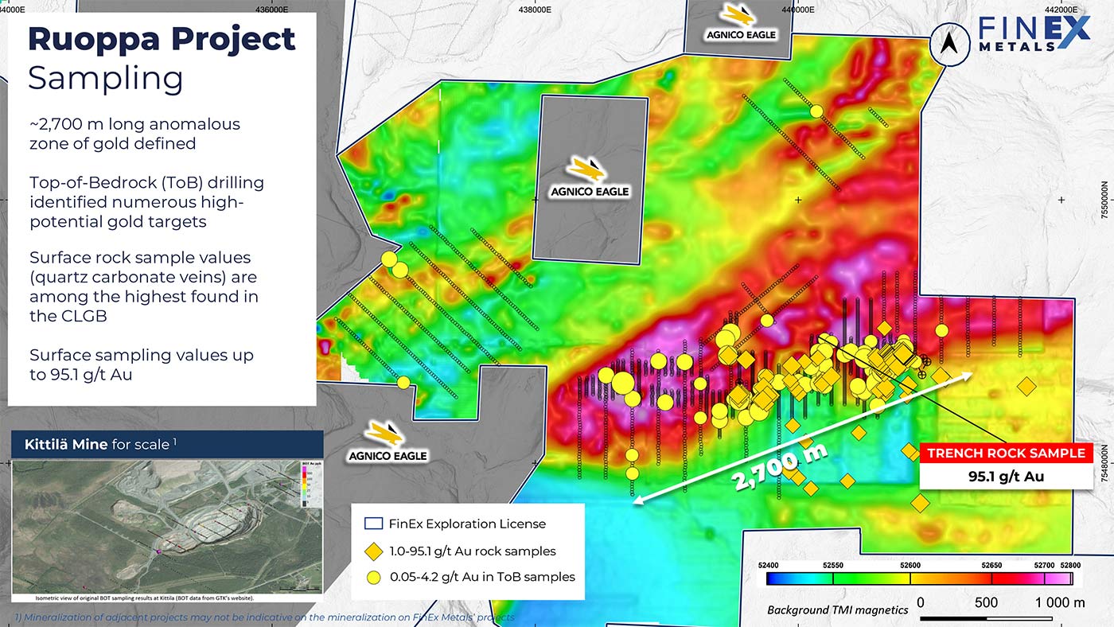
Task: Click the Surface sampling values up to paragraph
Action: pos(141,364)
